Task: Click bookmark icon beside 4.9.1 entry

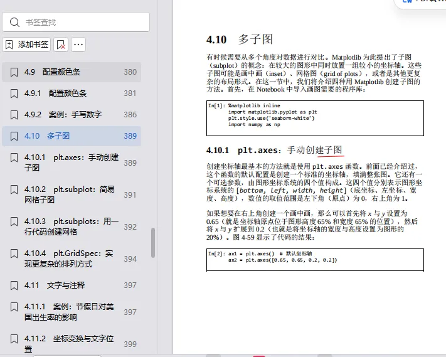Action: pos(14,93)
